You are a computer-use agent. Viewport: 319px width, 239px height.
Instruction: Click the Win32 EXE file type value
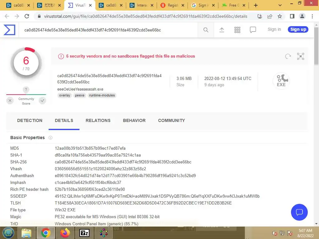65,210
